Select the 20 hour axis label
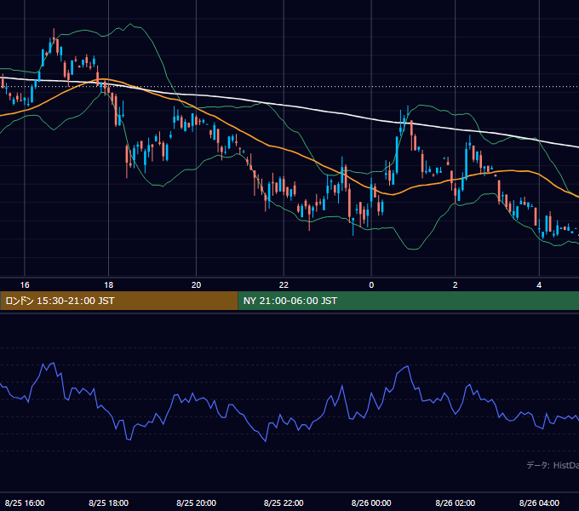This screenshot has width=579, height=511. coord(196,285)
